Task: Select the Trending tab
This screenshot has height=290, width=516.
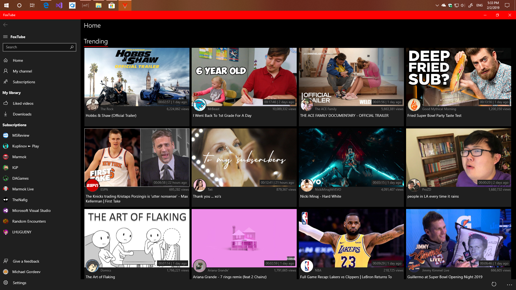Action: [96, 41]
